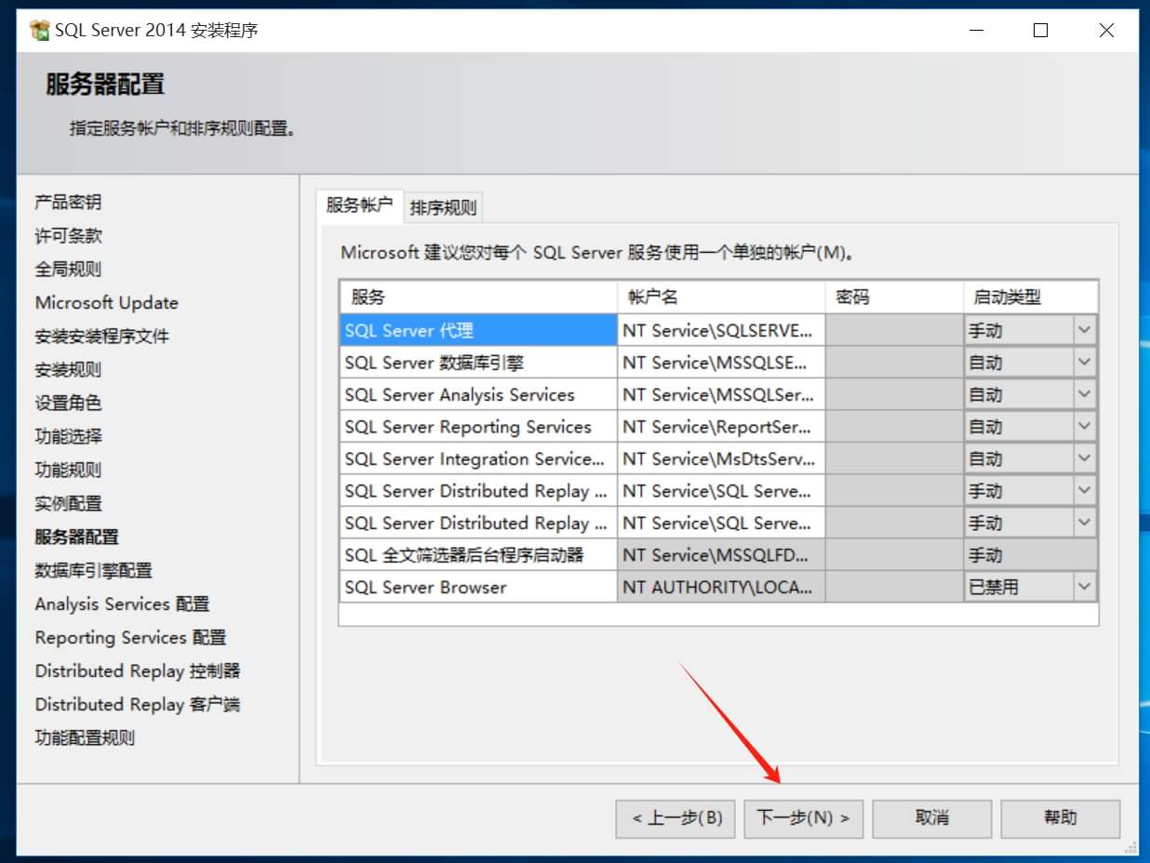This screenshot has height=863, width=1150.
Task: Click account name cell for SQL Server 数据库引擎
Action: tap(720, 363)
